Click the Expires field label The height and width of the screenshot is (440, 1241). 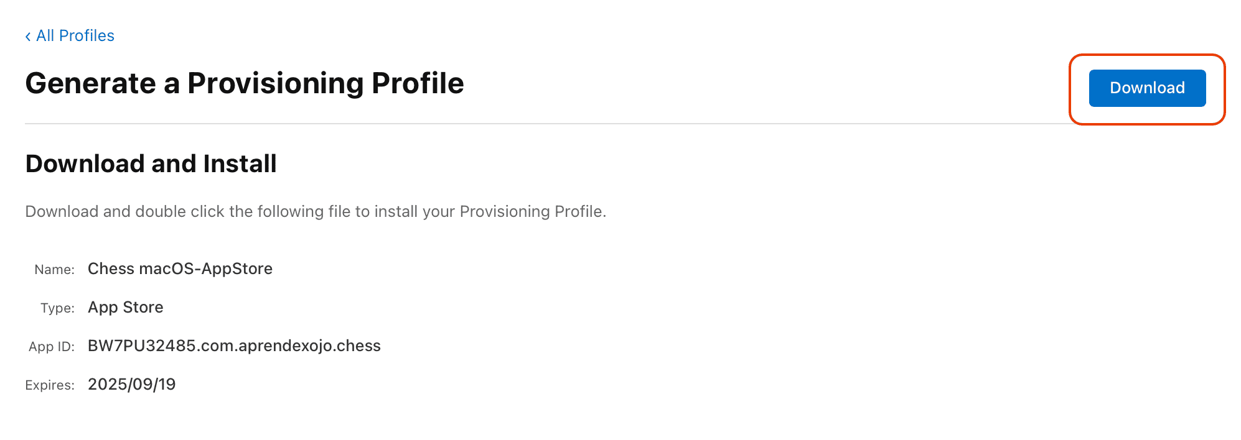(50, 385)
